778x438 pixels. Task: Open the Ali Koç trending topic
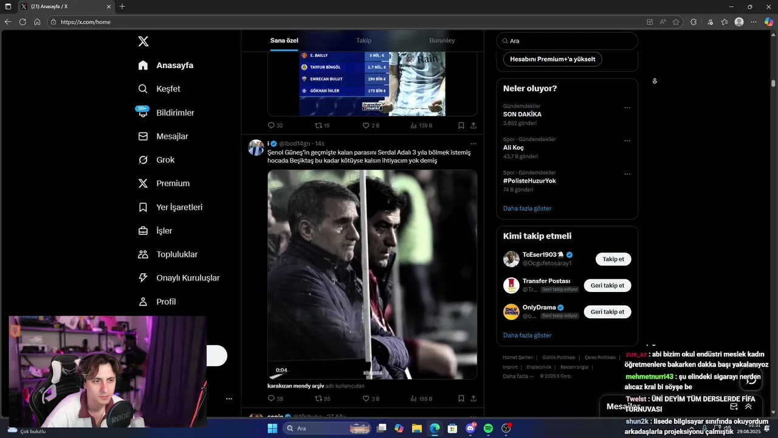pyautogui.click(x=513, y=147)
